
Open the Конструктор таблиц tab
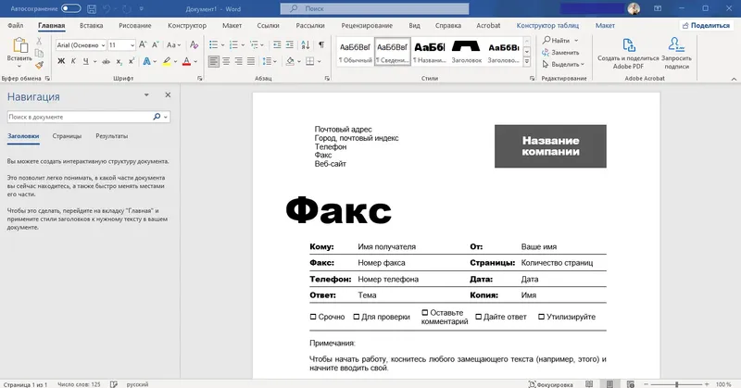(547, 26)
